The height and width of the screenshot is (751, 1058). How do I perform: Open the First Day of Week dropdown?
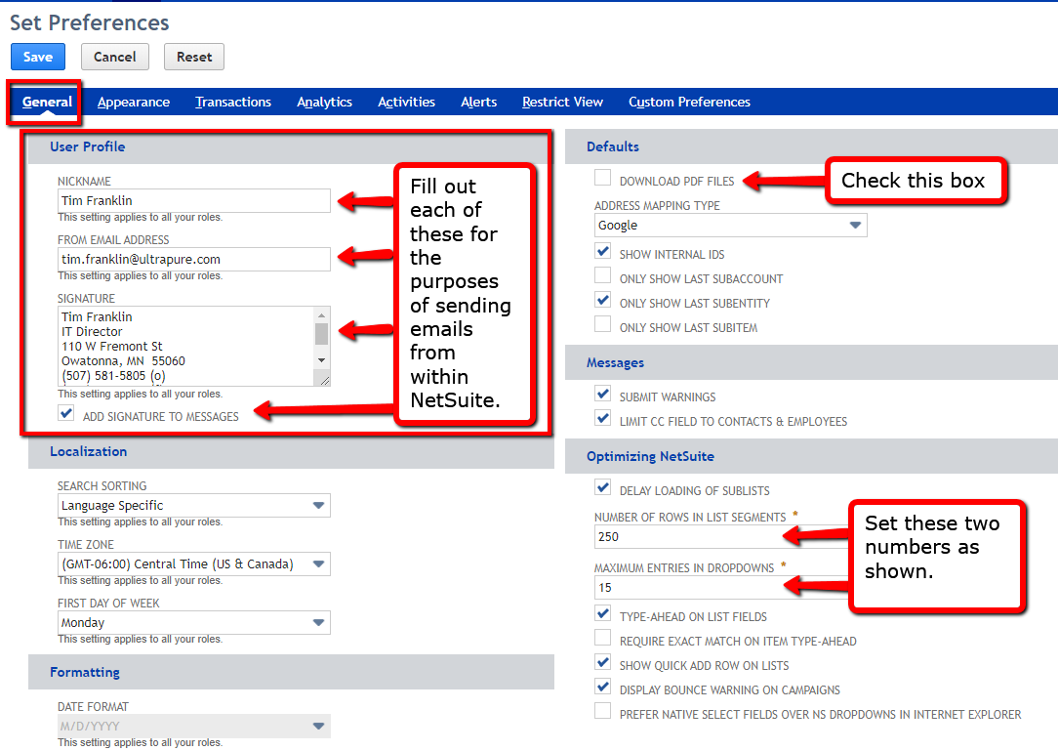coord(193,623)
